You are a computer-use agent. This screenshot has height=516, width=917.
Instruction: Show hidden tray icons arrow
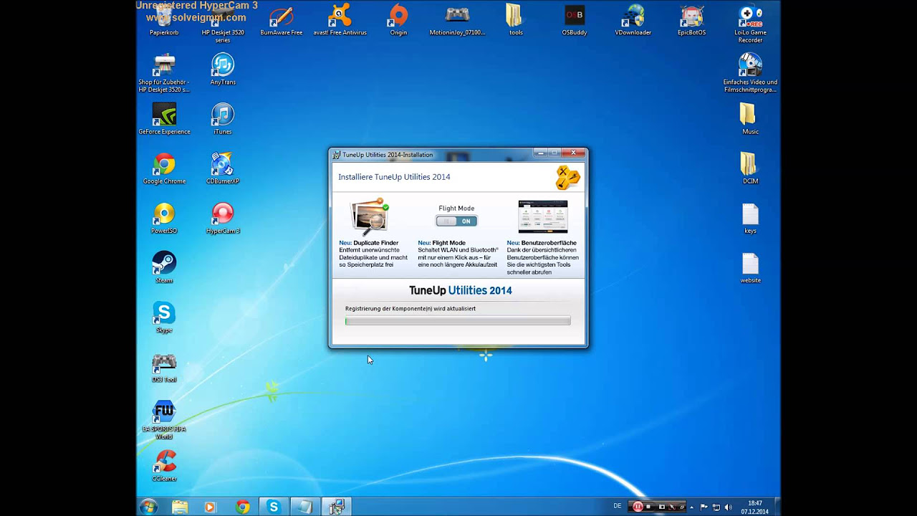click(x=691, y=507)
